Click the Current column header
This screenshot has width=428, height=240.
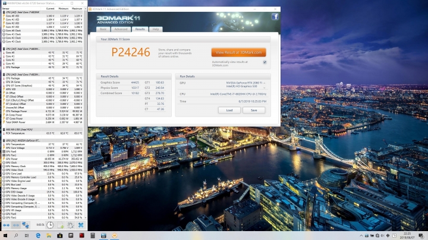tap(50, 9)
